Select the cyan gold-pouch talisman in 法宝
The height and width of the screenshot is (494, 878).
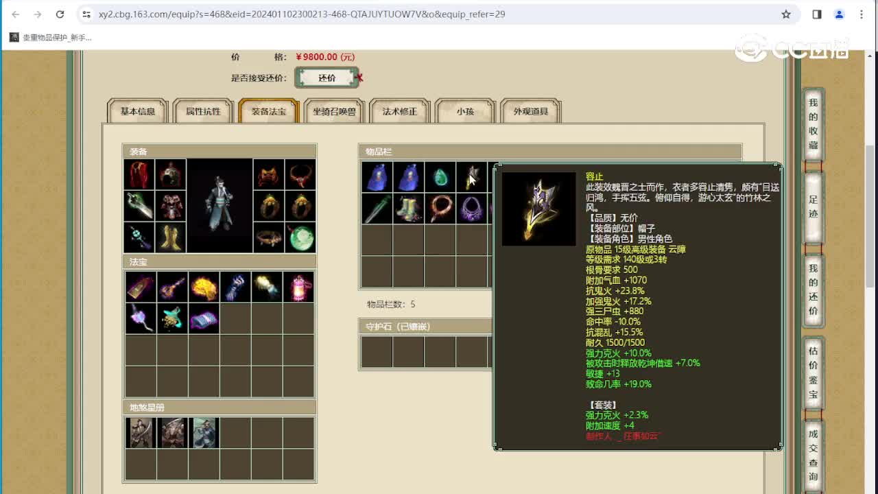[172, 318]
